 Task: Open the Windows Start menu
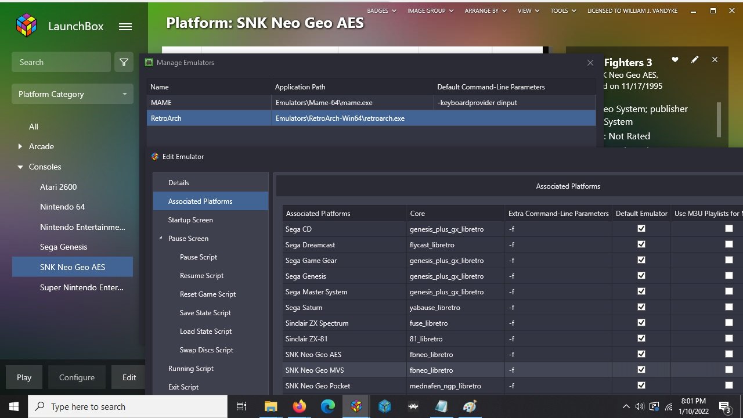(14, 407)
